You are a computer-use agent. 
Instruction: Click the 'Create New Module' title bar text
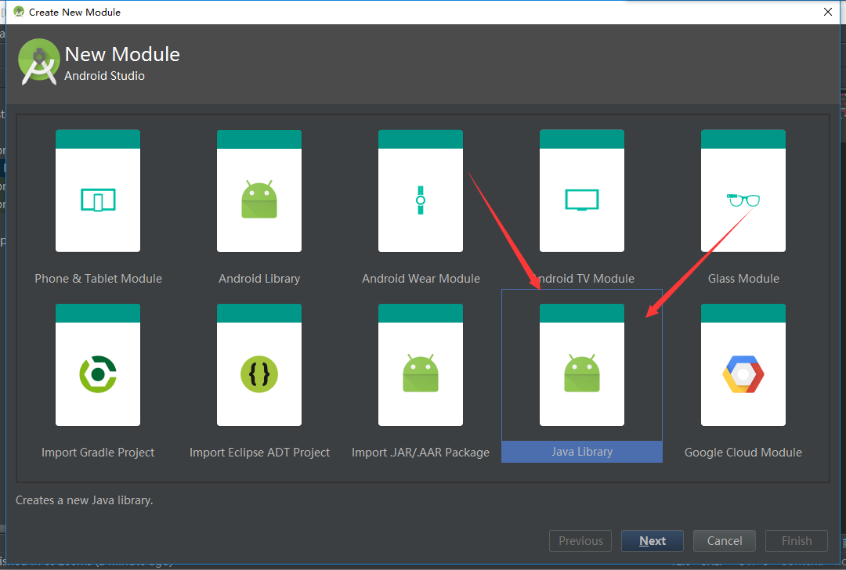(74, 12)
